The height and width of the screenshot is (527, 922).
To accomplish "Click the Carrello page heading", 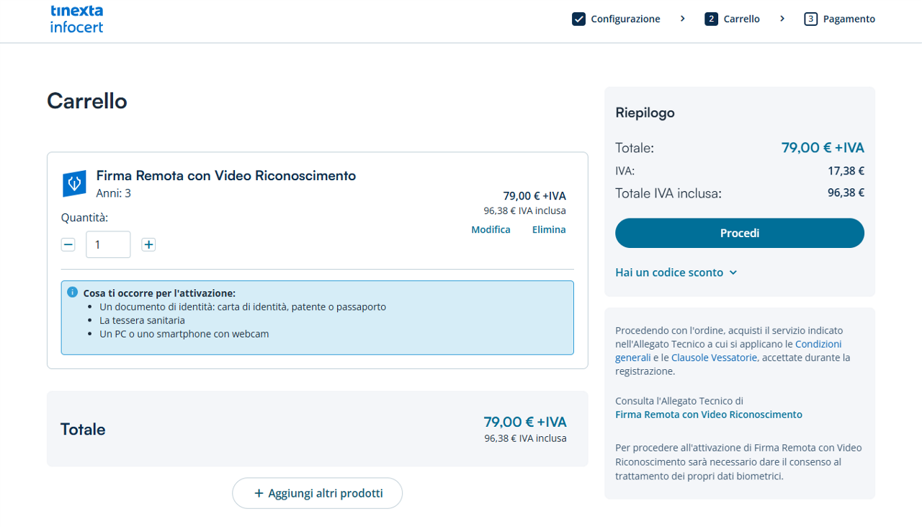I will [x=87, y=101].
